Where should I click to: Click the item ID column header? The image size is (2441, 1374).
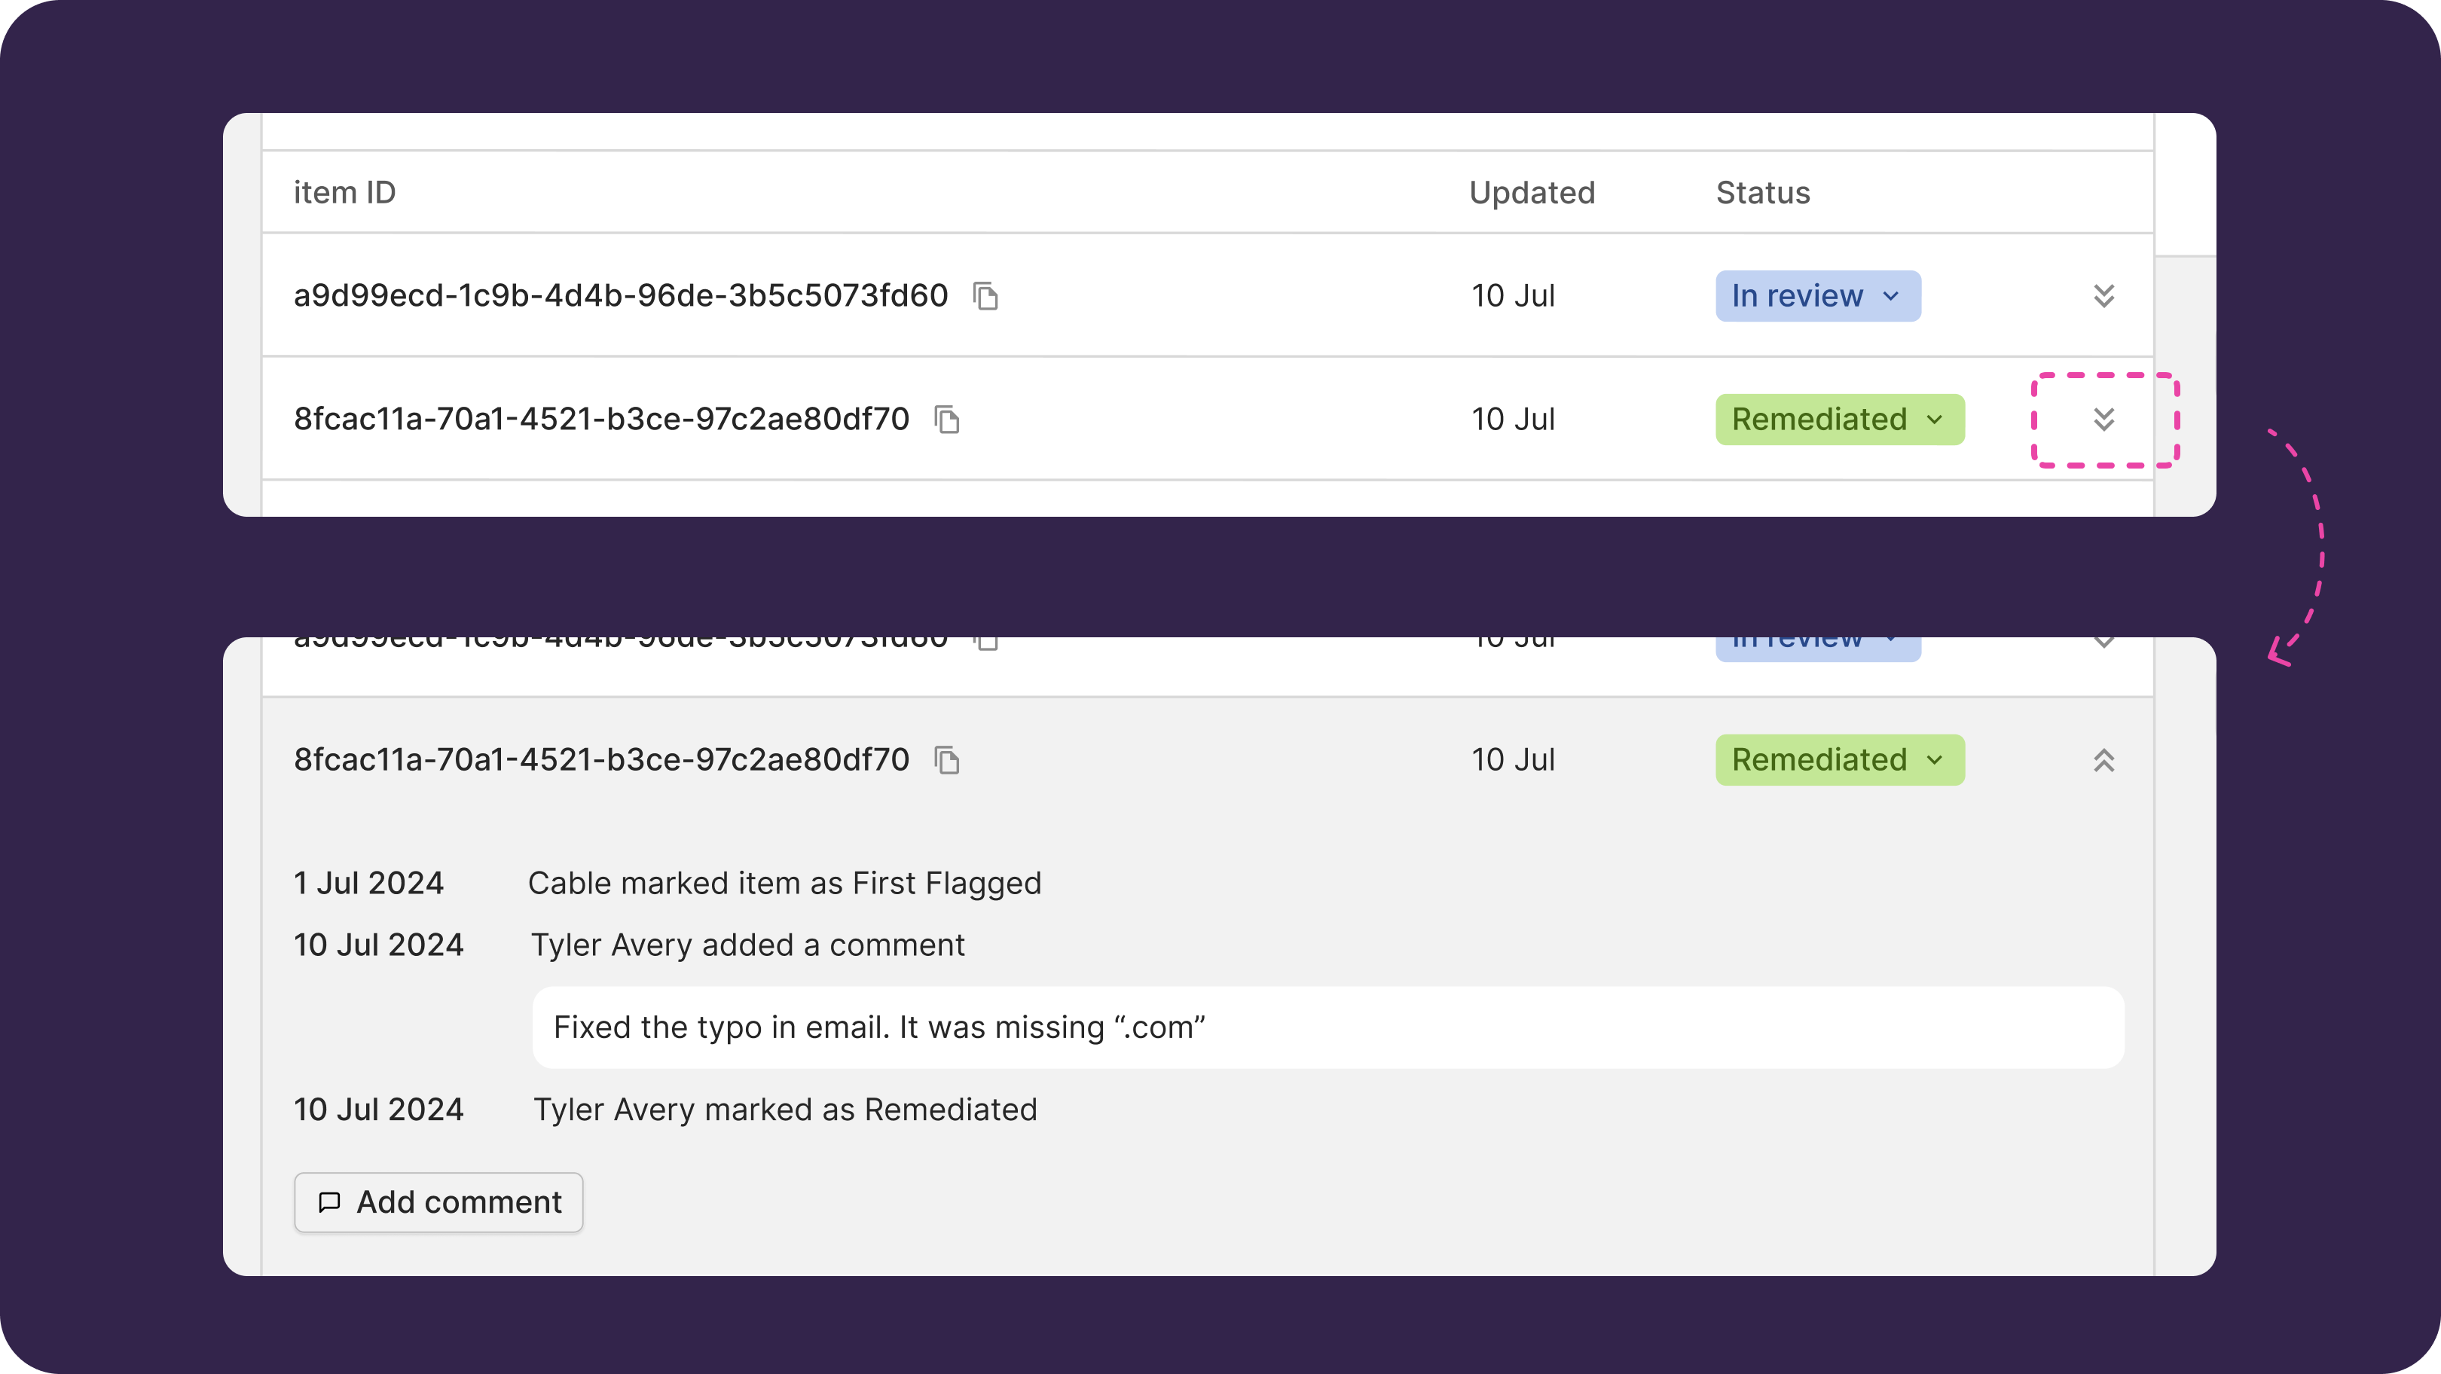[344, 192]
